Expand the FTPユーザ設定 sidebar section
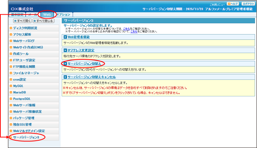Image resolution: width=257 pixels, height=148 pixels. coord(24,60)
